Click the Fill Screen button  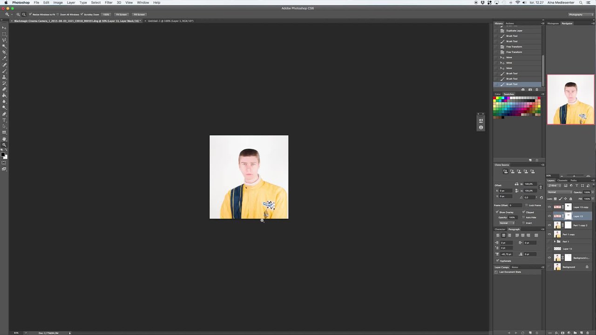click(139, 14)
